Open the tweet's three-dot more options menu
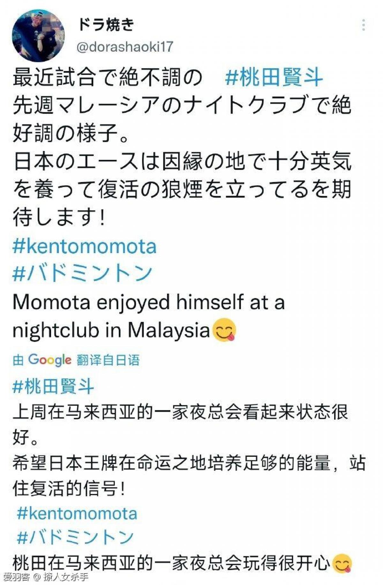383x585 pixels. (364, 25)
